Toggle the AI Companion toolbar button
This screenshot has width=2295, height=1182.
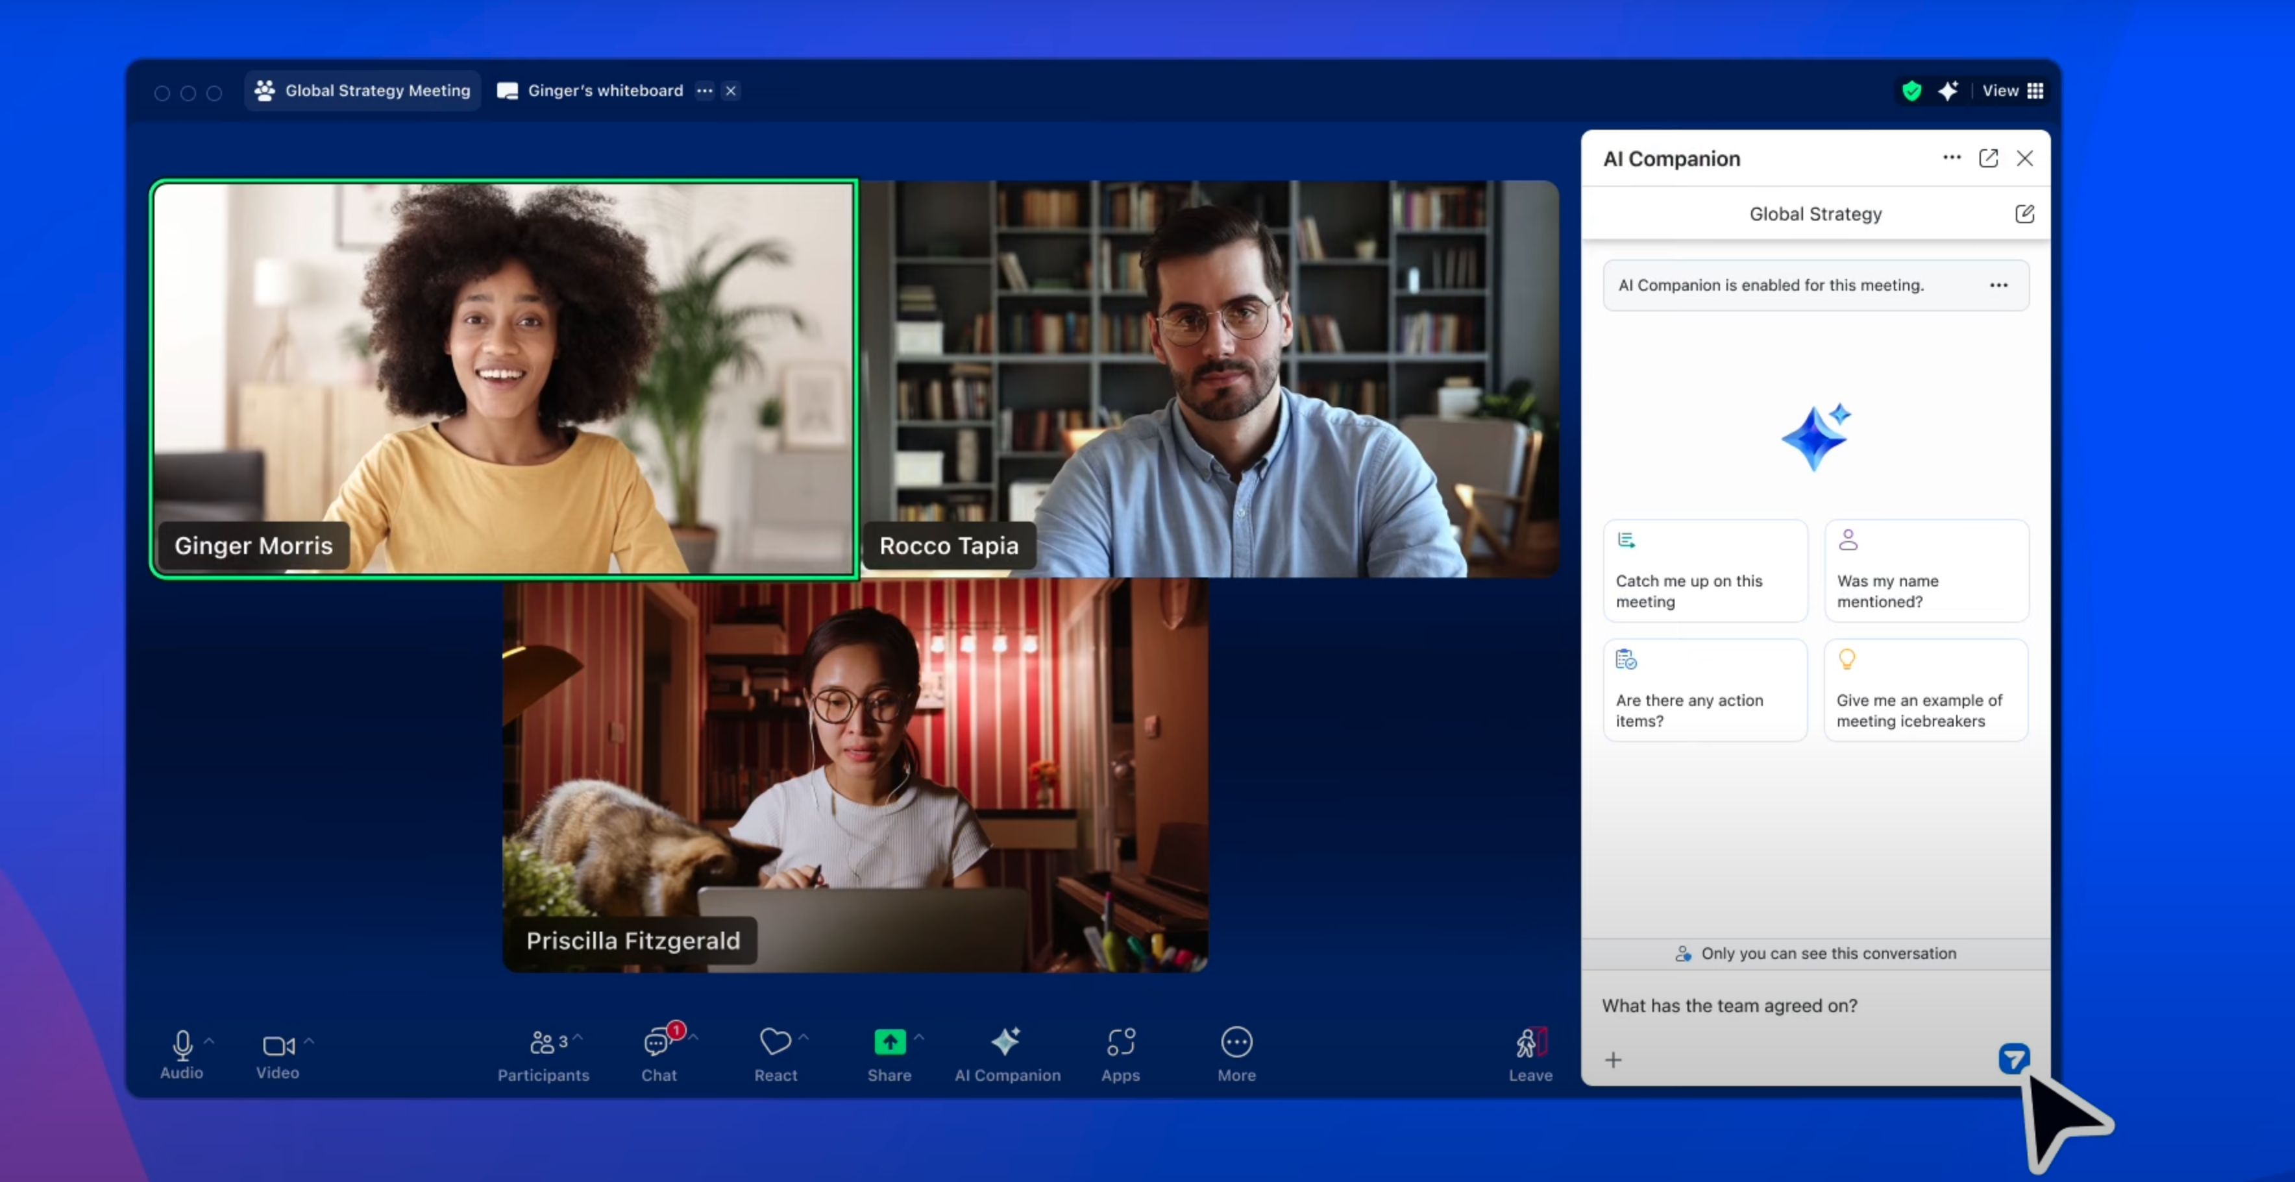[1007, 1055]
